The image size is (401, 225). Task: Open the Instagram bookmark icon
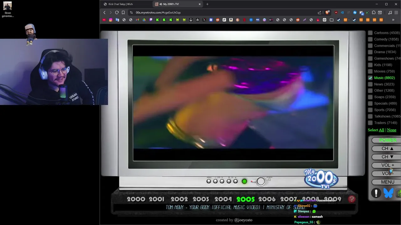(111, 20)
